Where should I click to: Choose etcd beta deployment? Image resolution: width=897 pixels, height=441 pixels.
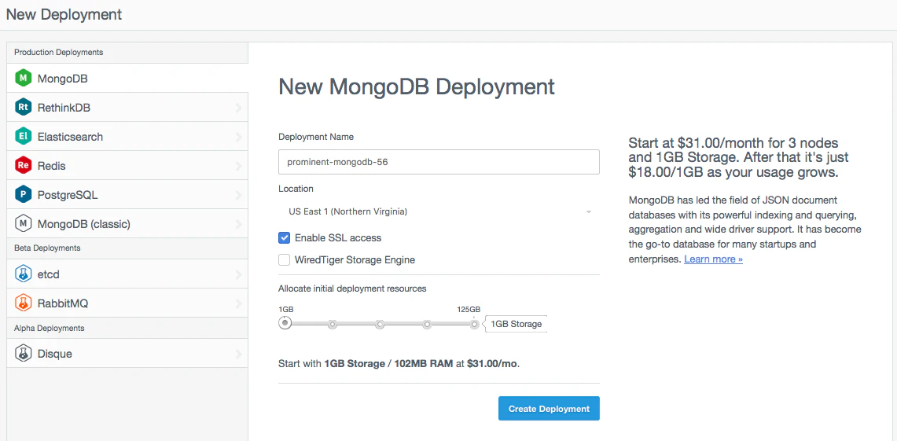tap(127, 274)
